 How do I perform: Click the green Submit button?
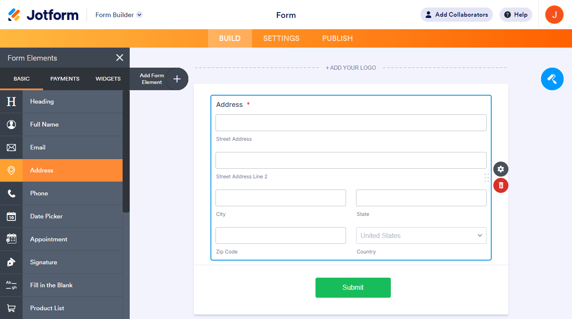pyautogui.click(x=353, y=287)
